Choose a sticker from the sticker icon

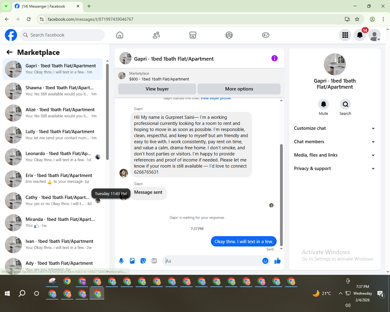143,261
